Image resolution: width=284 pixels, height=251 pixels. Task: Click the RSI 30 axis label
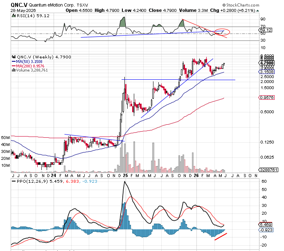(263, 40)
